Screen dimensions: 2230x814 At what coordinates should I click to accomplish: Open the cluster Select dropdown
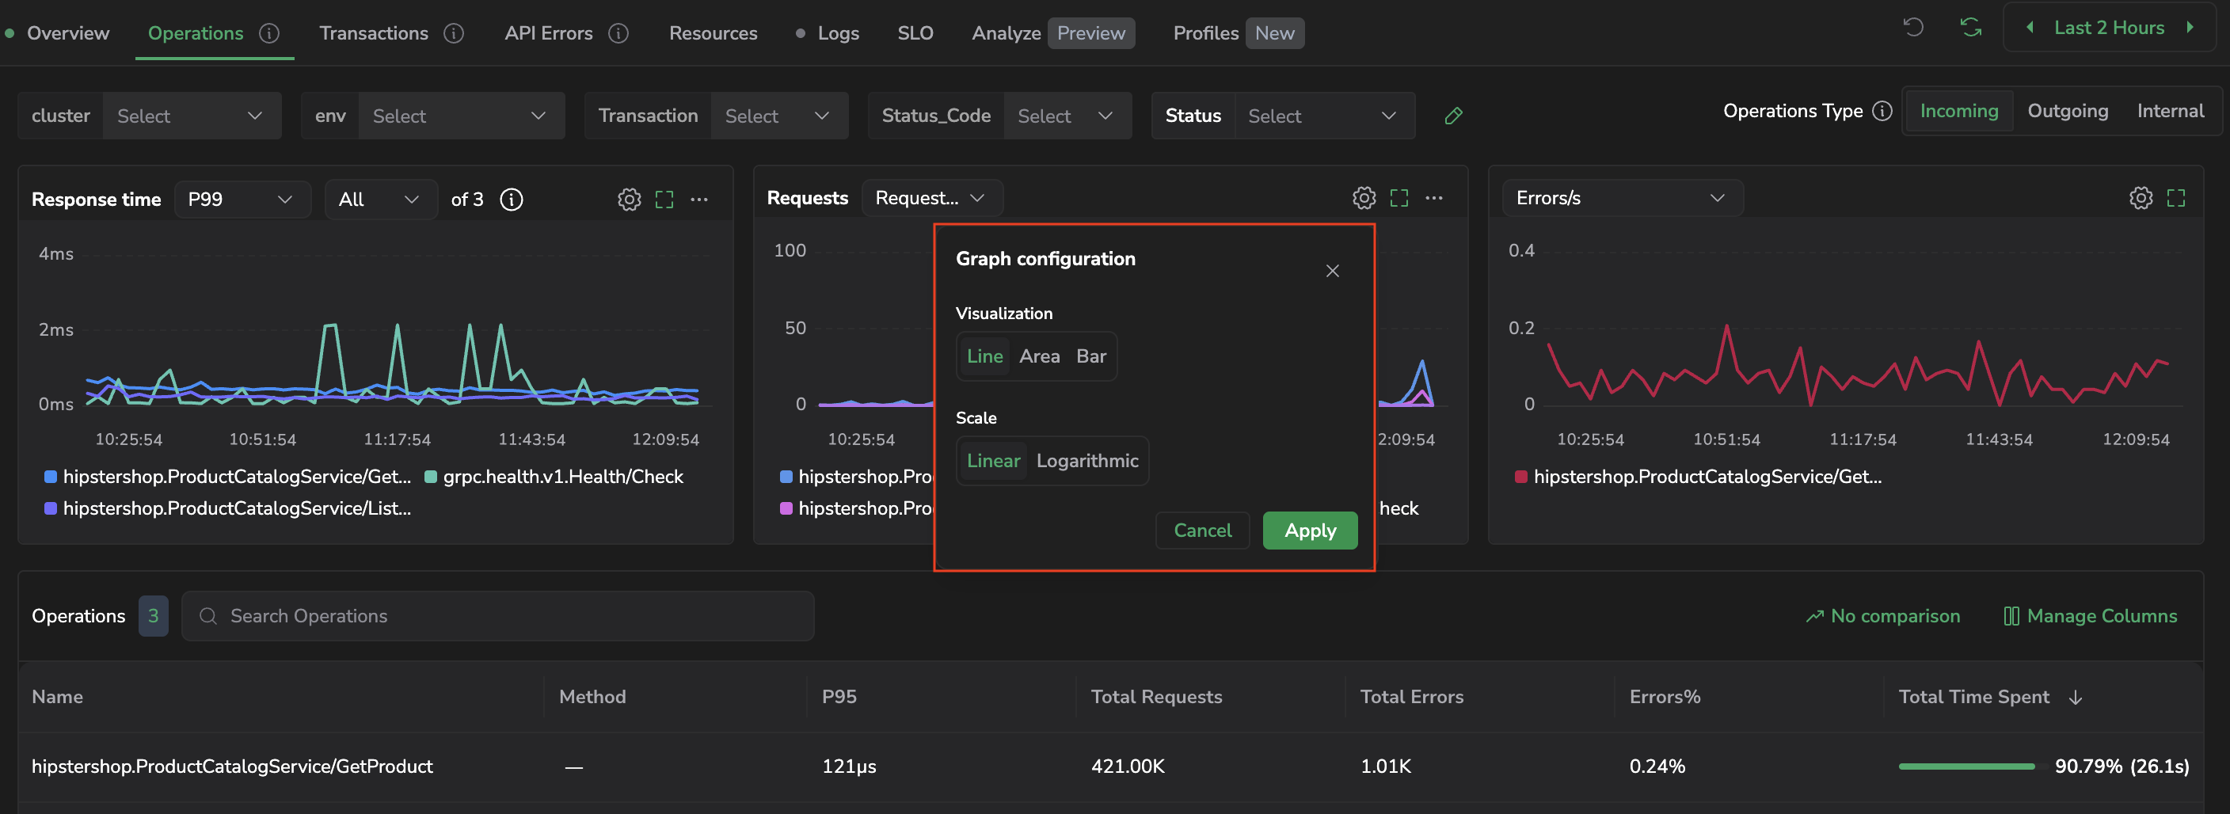192,116
